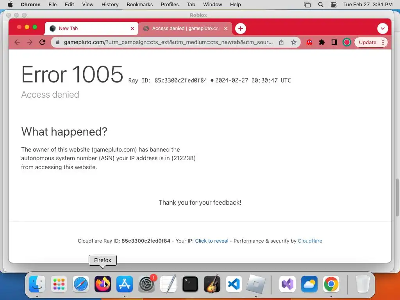This screenshot has height=300, width=400.
Task: Share this page using the share icon
Action: click(x=281, y=42)
